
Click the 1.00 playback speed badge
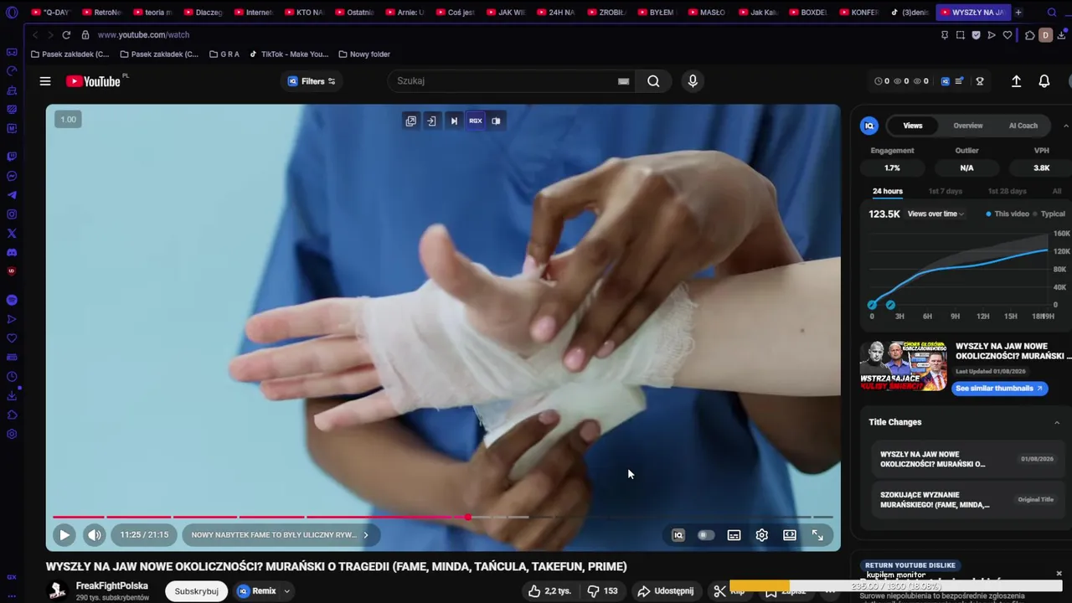[68, 120]
